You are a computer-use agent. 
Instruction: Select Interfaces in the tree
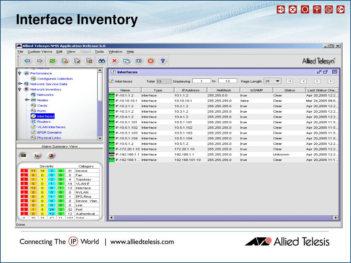tap(46, 116)
